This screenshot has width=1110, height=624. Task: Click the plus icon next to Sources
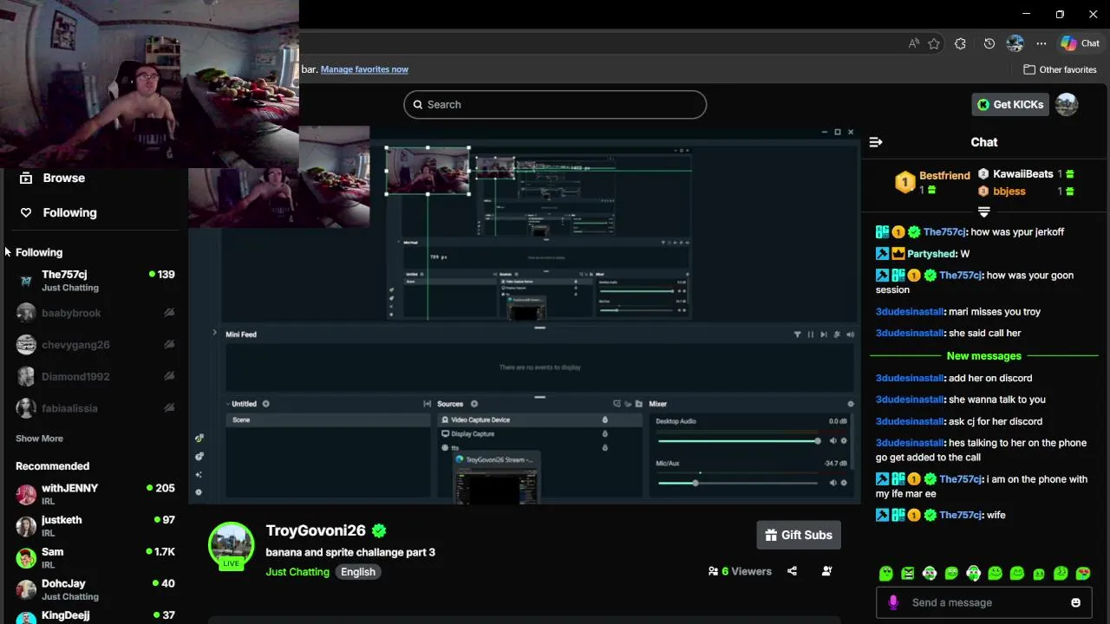474,404
